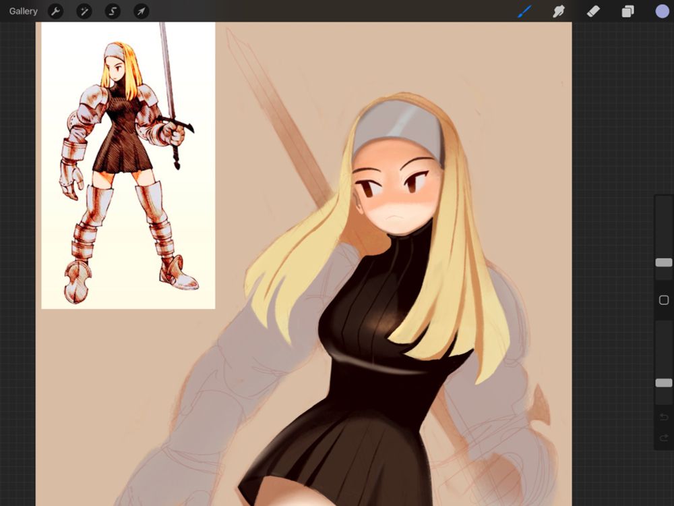Adjust the brush size slider
Screen dimensions: 674x506
click(x=663, y=262)
